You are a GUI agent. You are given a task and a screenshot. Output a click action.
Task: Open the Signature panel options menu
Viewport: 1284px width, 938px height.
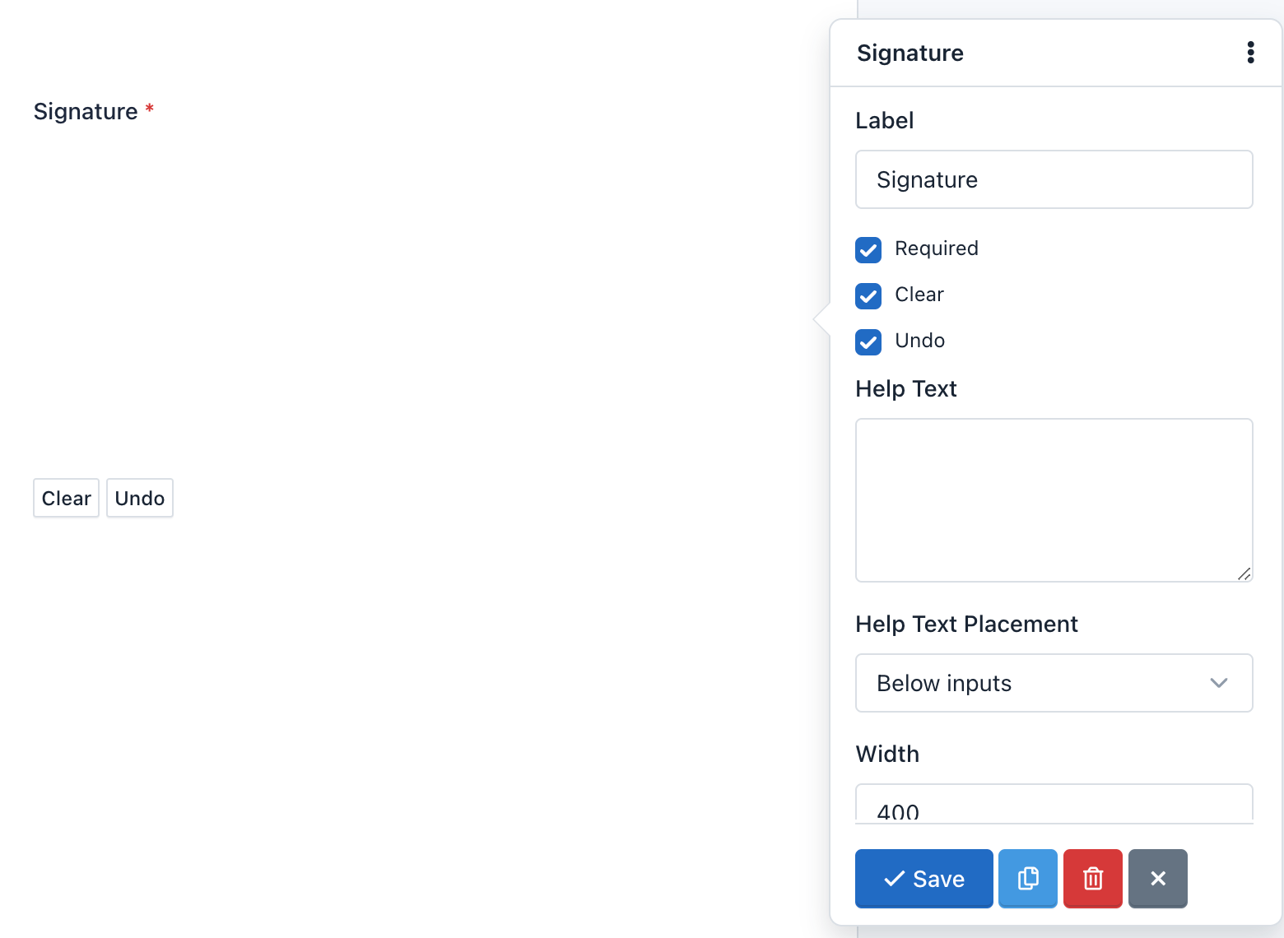[x=1250, y=52]
